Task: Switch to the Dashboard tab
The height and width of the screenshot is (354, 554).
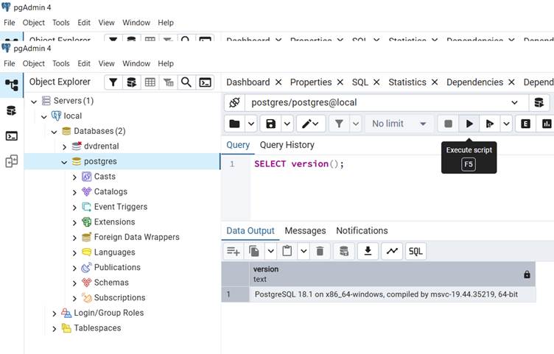Action: pyautogui.click(x=248, y=82)
